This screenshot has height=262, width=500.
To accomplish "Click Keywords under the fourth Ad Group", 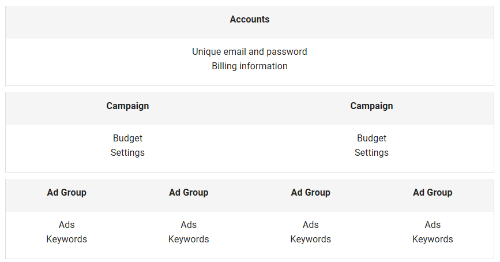I will click(x=433, y=239).
